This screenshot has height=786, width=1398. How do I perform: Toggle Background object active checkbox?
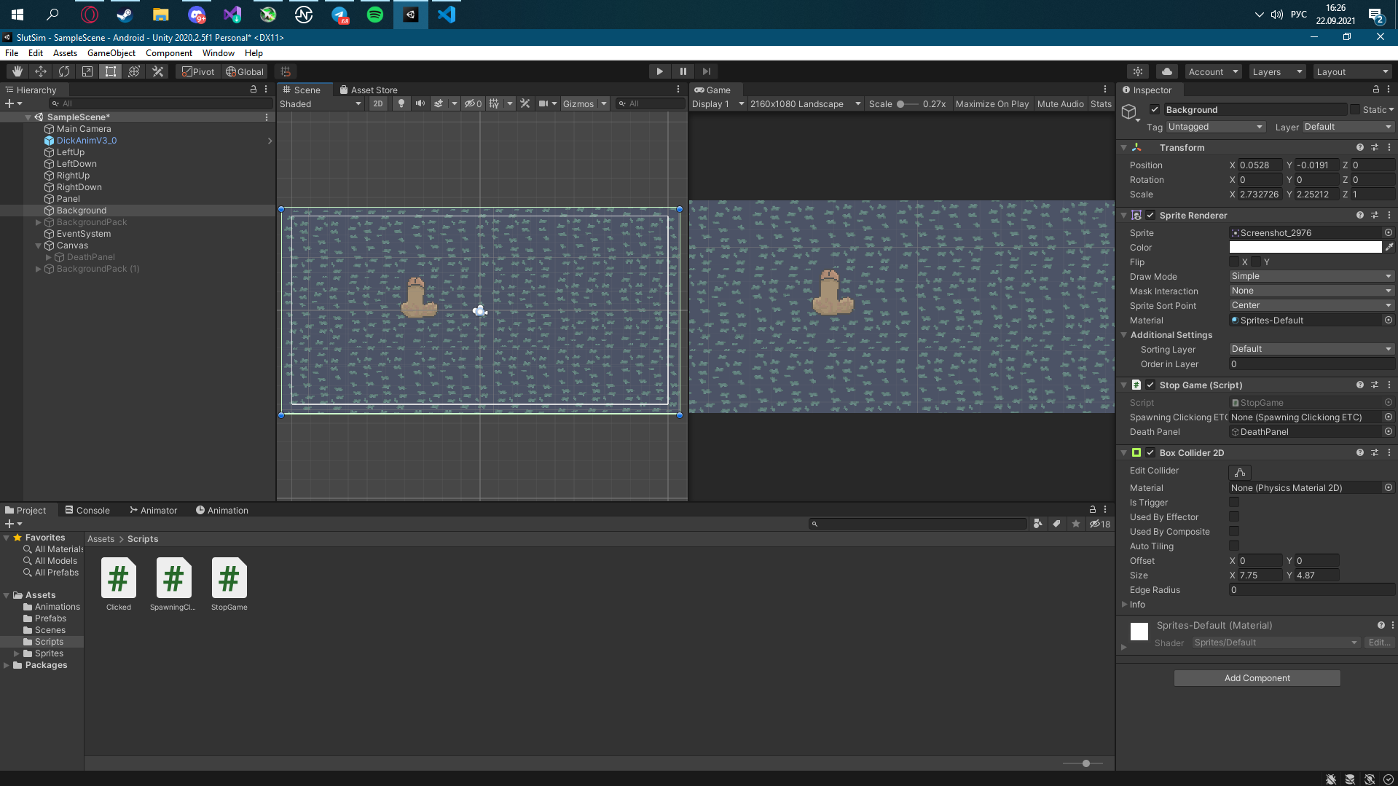pos(1155,109)
